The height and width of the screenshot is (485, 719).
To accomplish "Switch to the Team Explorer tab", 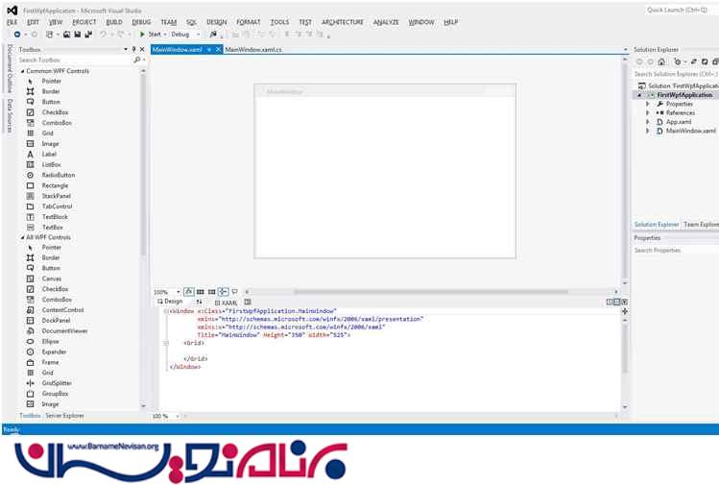I will point(700,224).
